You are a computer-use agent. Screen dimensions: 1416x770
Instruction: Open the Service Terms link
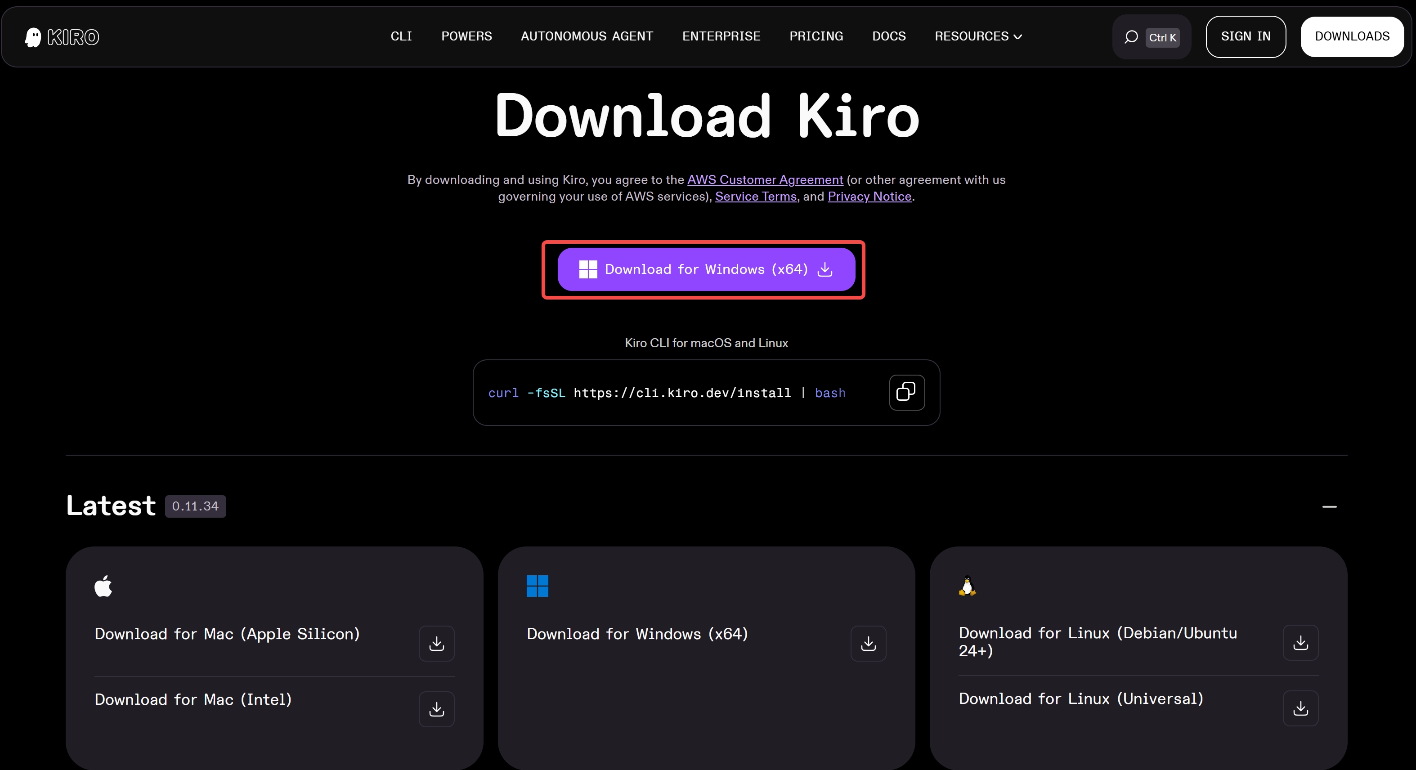click(x=756, y=196)
